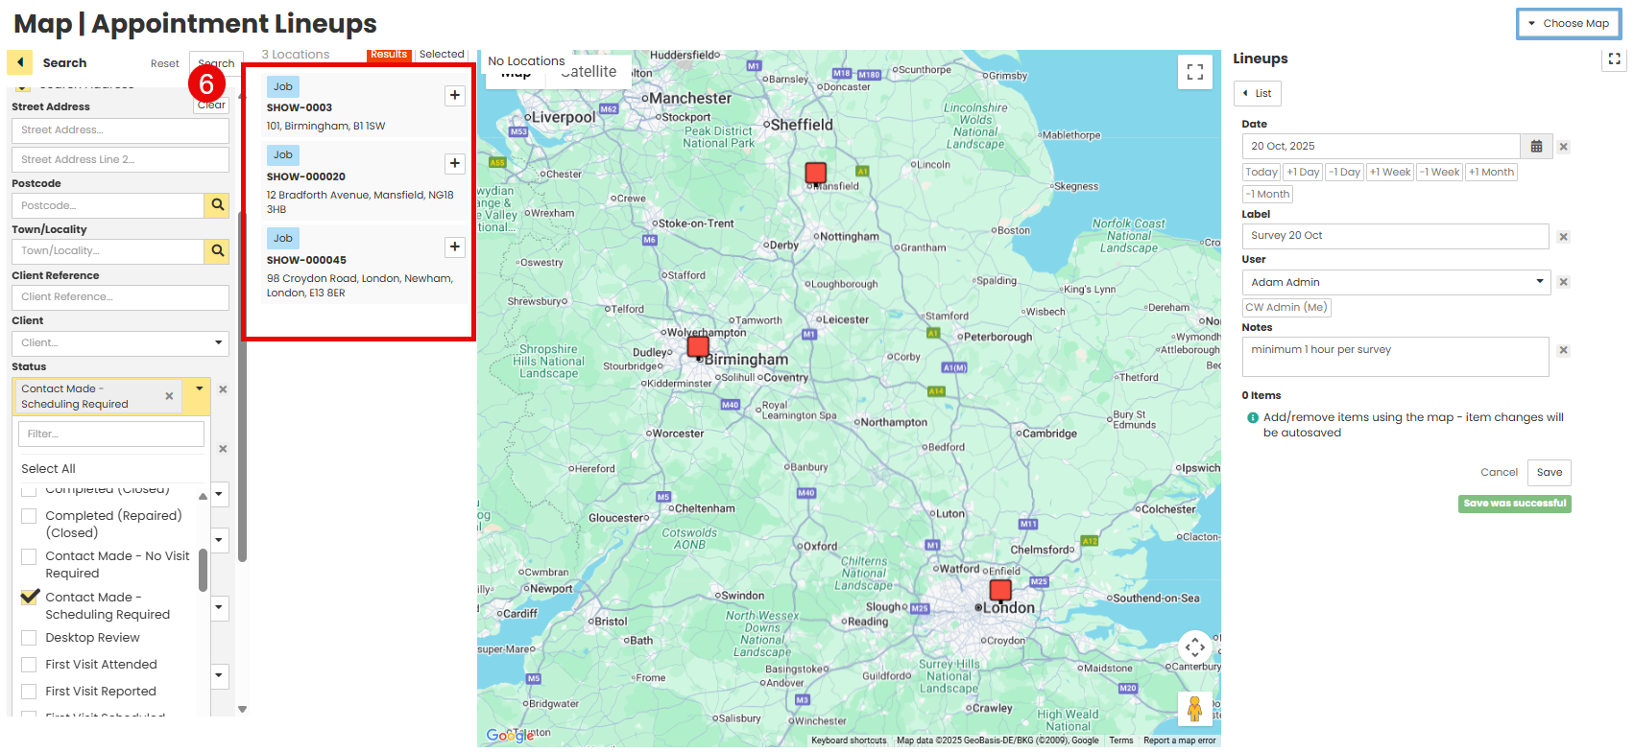Expand the Lineups panel fullscreen icon
The width and height of the screenshot is (1634, 752).
(1614, 59)
